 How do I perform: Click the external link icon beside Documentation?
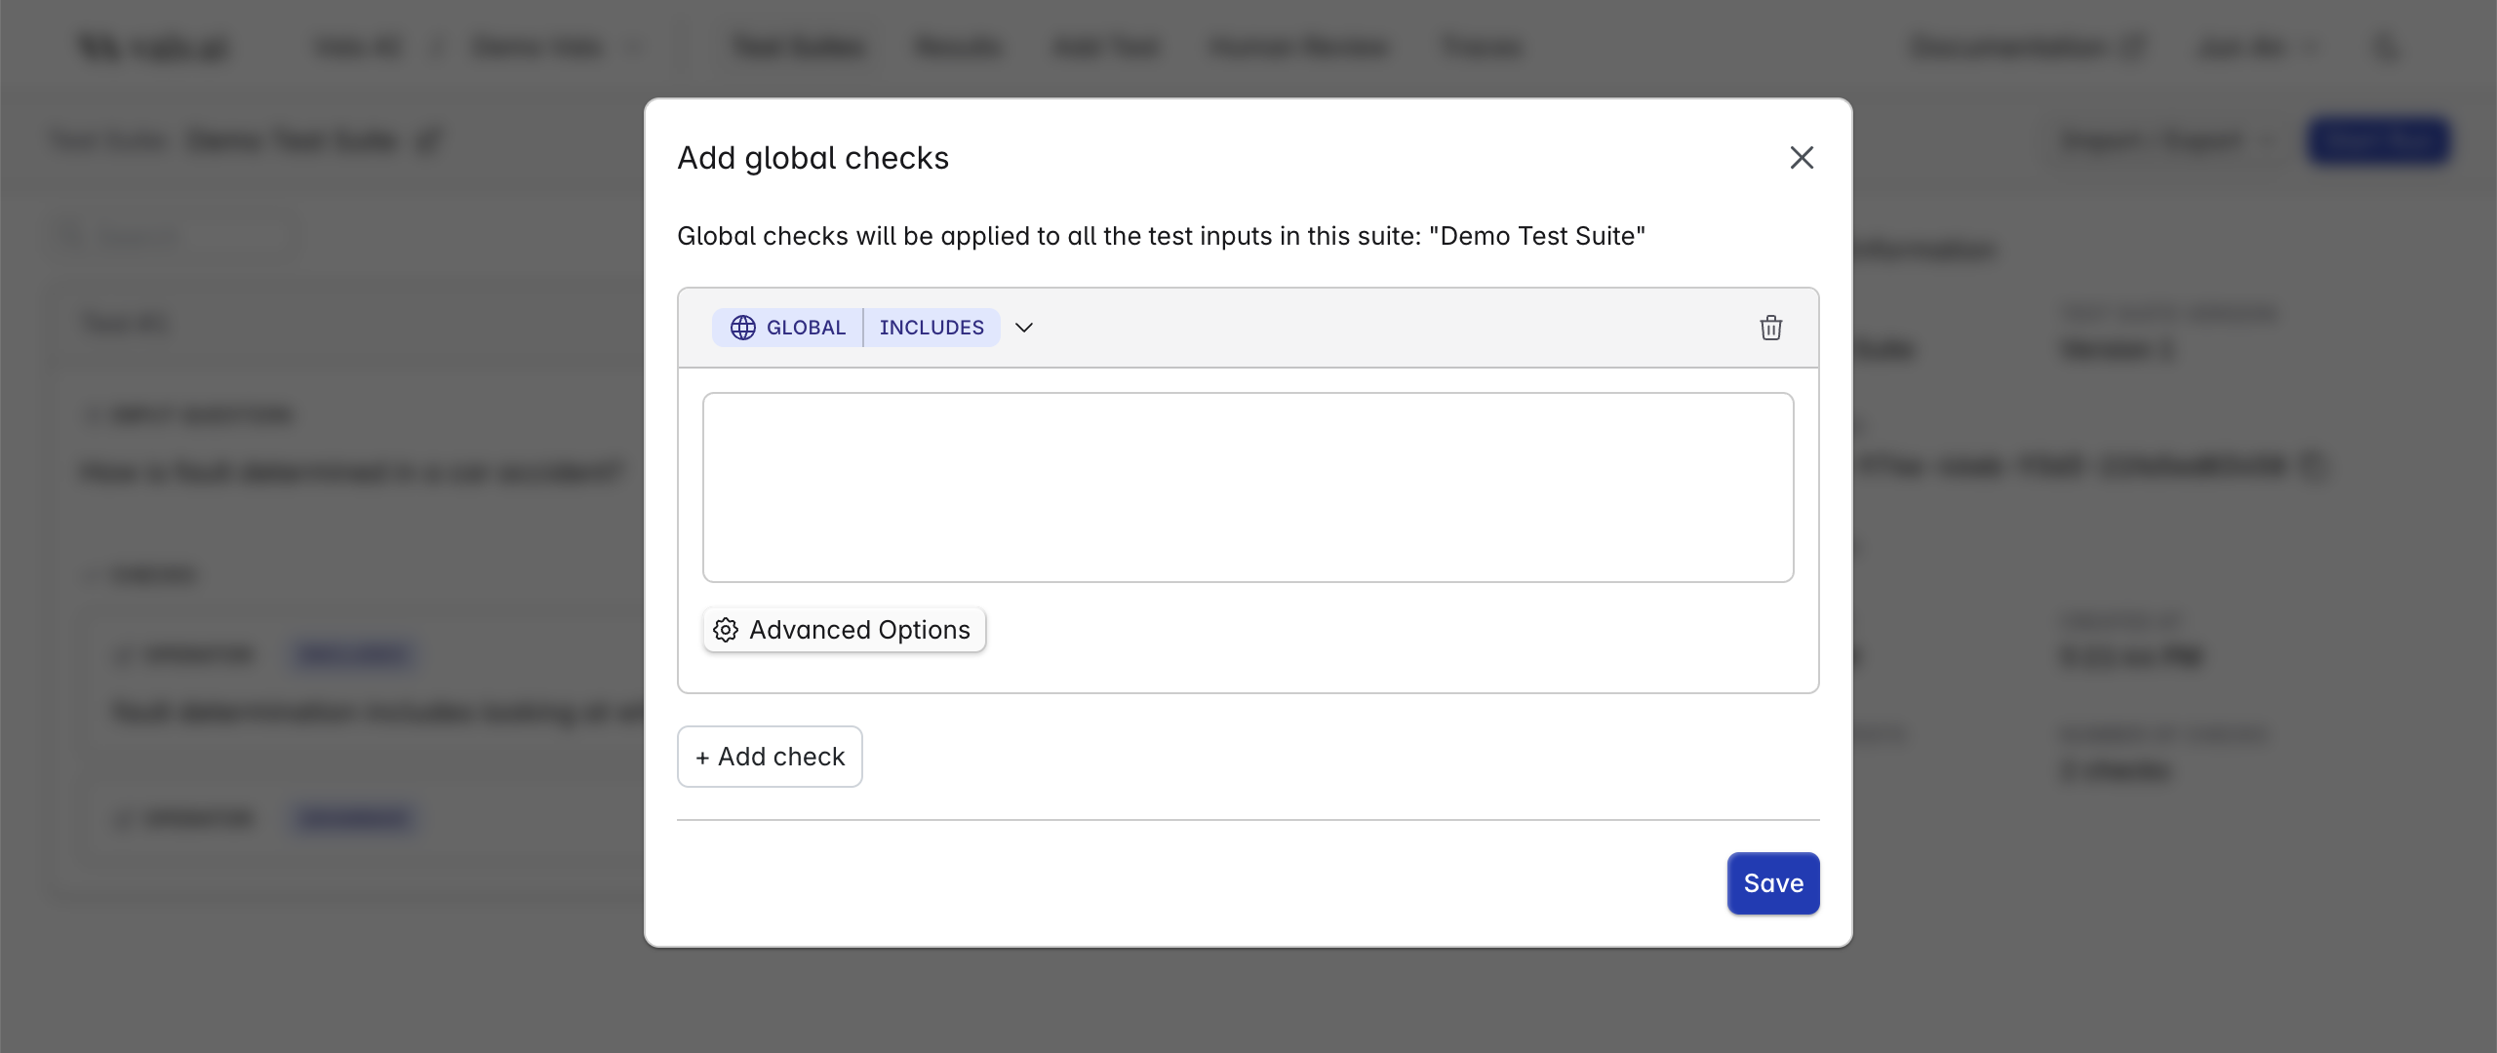(x=2132, y=47)
